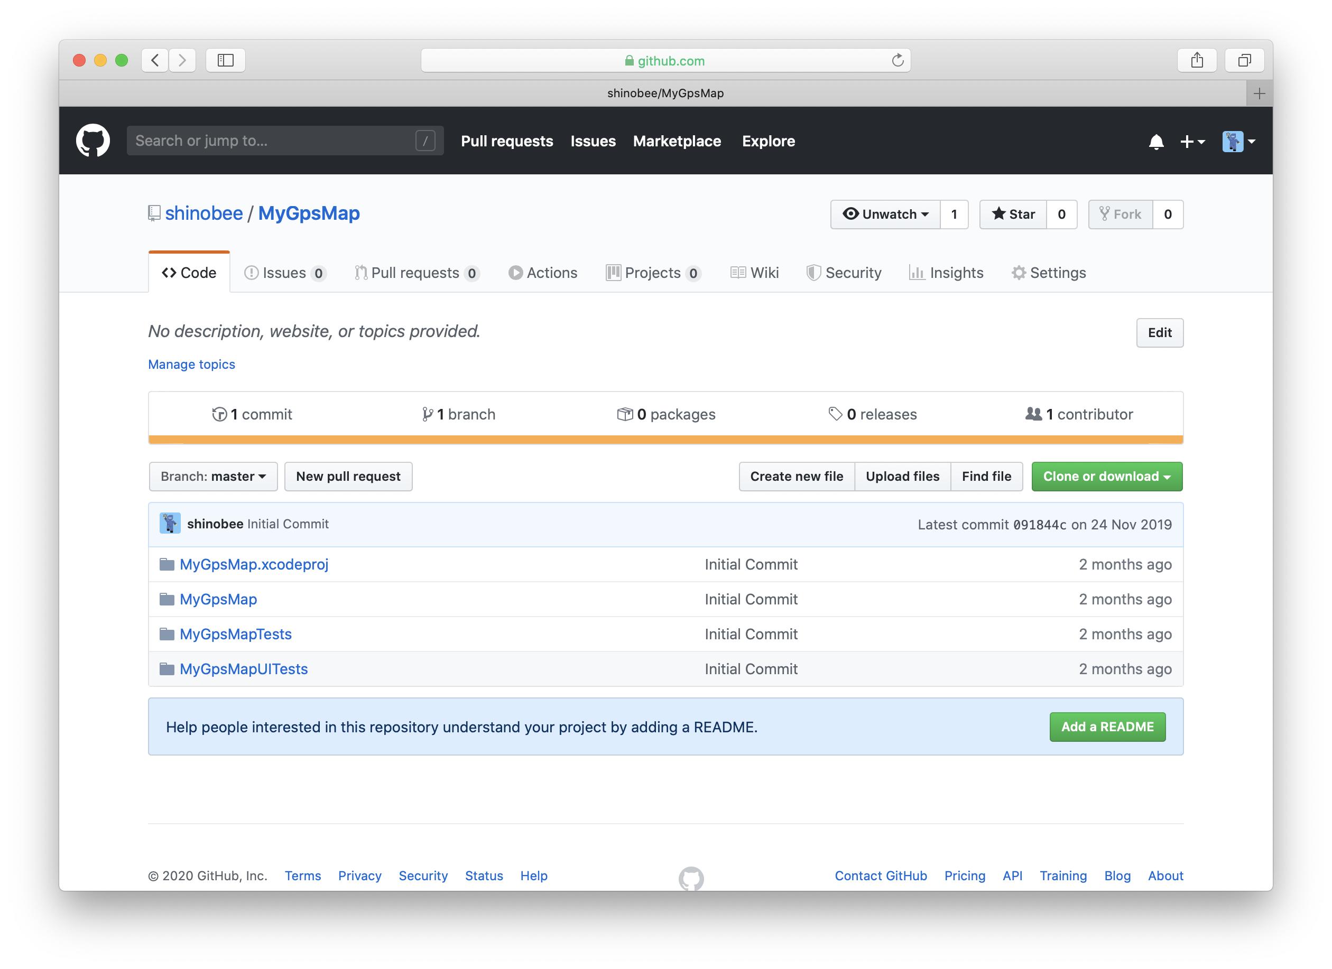Open the 0 packages section
This screenshot has height=969, width=1332.
(624, 414)
